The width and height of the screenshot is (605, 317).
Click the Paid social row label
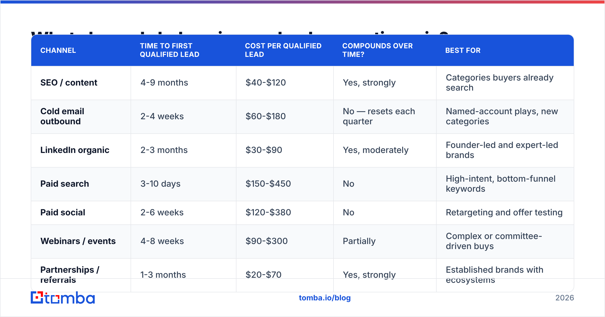pyautogui.click(x=63, y=212)
